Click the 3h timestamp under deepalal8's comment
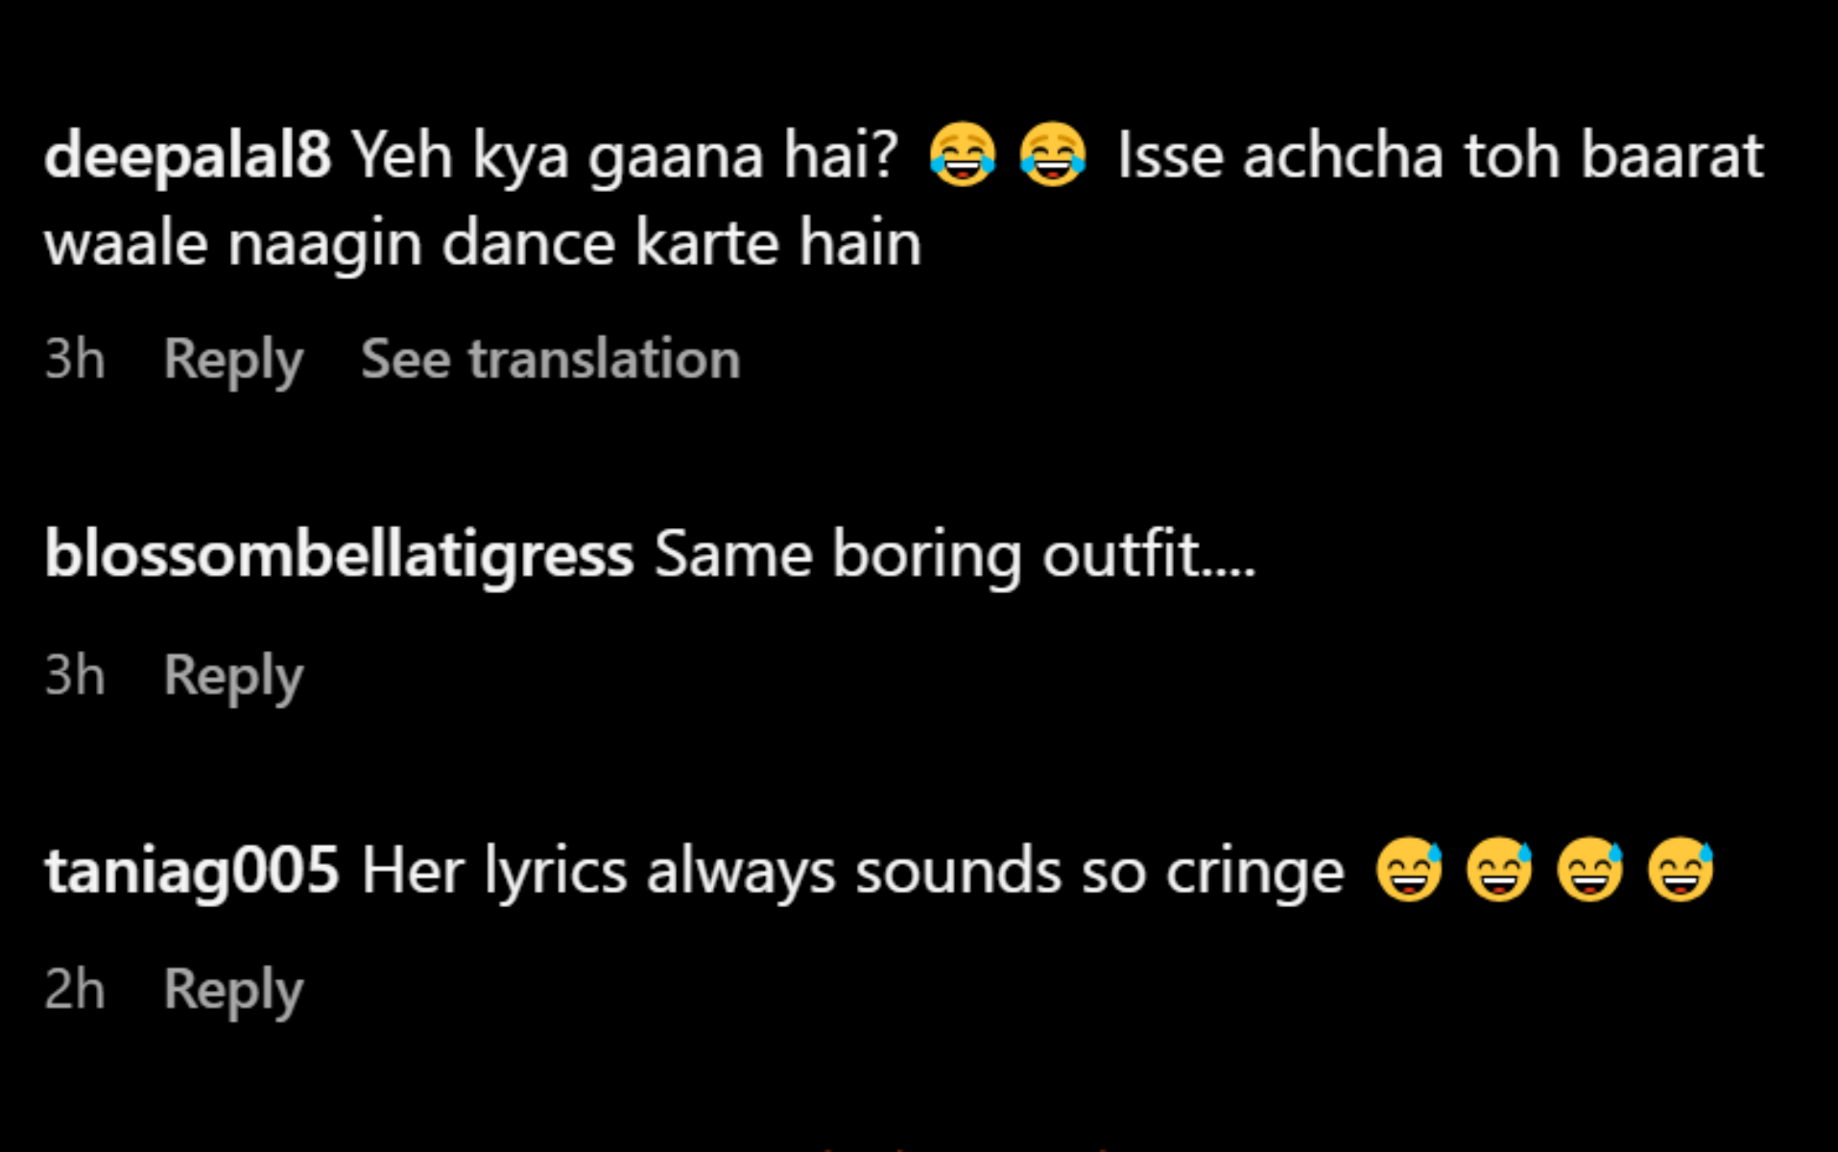The image size is (1838, 1152). coord(75,359)
